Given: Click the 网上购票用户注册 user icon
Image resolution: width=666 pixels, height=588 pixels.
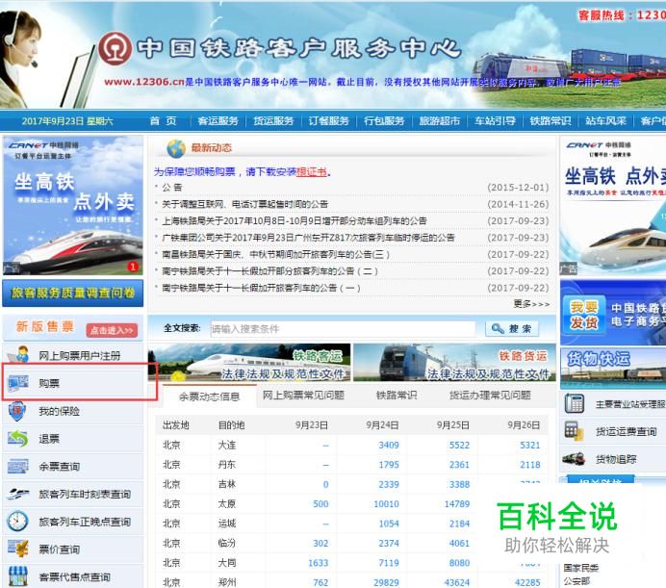Looking at the screenshot, I should point(18,355).
